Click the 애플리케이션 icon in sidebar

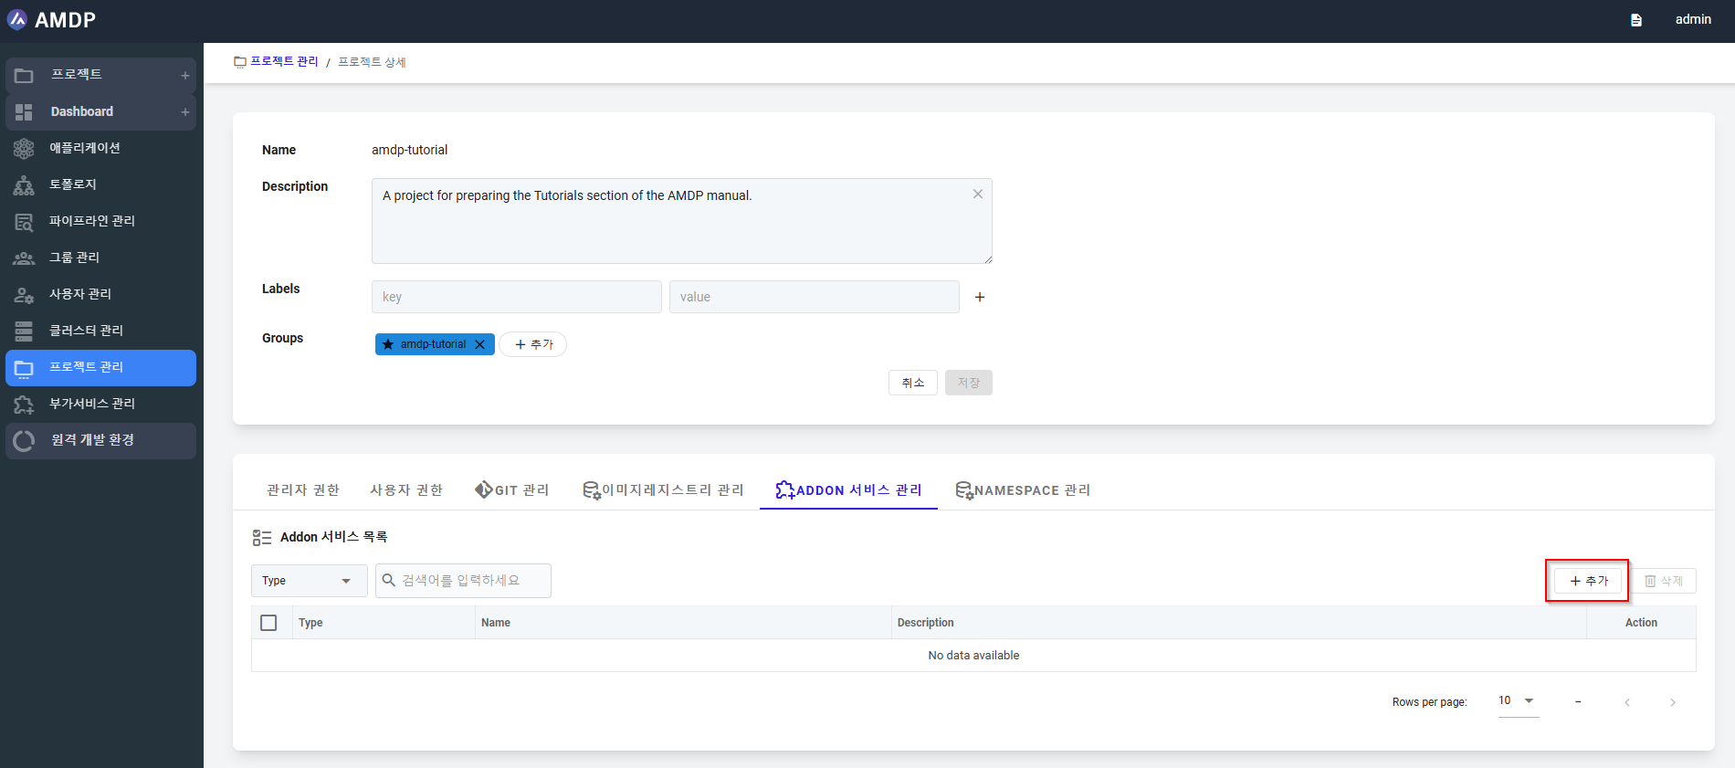(x=24, y=148)
